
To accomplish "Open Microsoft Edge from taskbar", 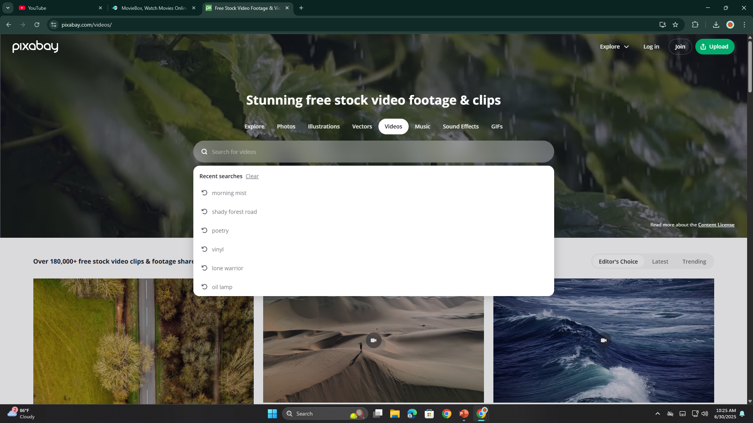I will (x=412, y=414).
